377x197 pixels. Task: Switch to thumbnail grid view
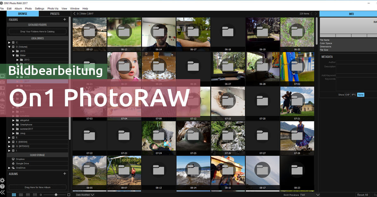click(14, 195)
